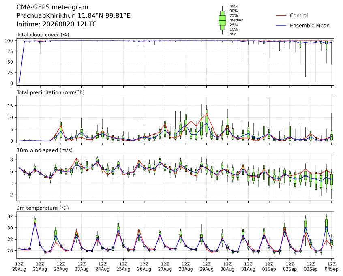Viewport: 343px width, 276px height.
Task: Click the 12Z 04Sep time axis label
Action: click(x=332, y=267)
